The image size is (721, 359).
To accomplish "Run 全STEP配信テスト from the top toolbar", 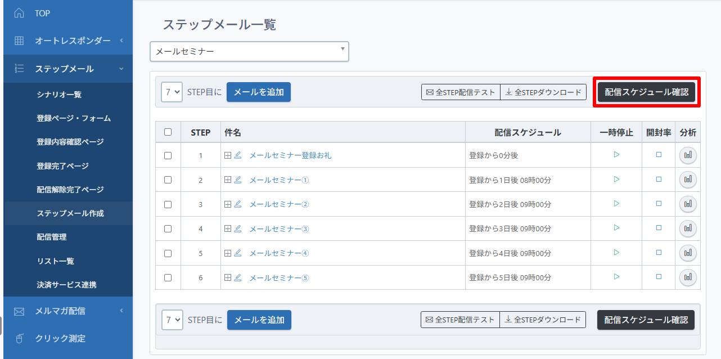I will pos(461,92).
